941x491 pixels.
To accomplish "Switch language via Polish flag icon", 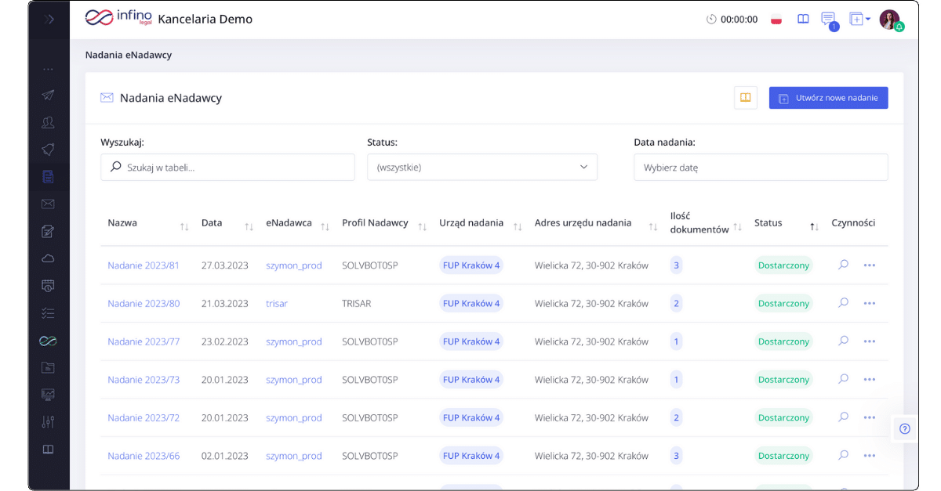I will pyautogui.click(x=777, y=20).
